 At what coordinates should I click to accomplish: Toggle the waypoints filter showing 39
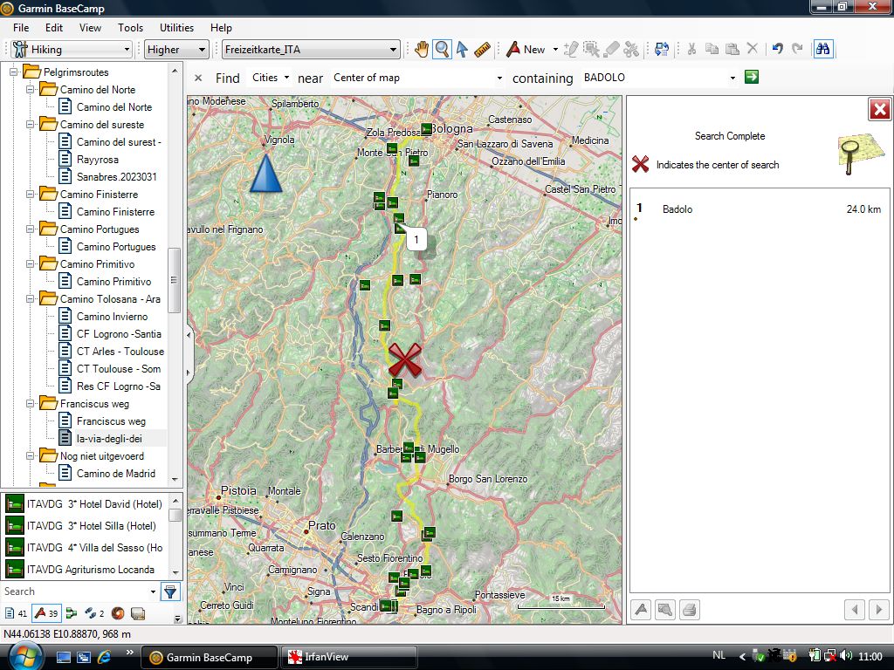coord(46,613)
